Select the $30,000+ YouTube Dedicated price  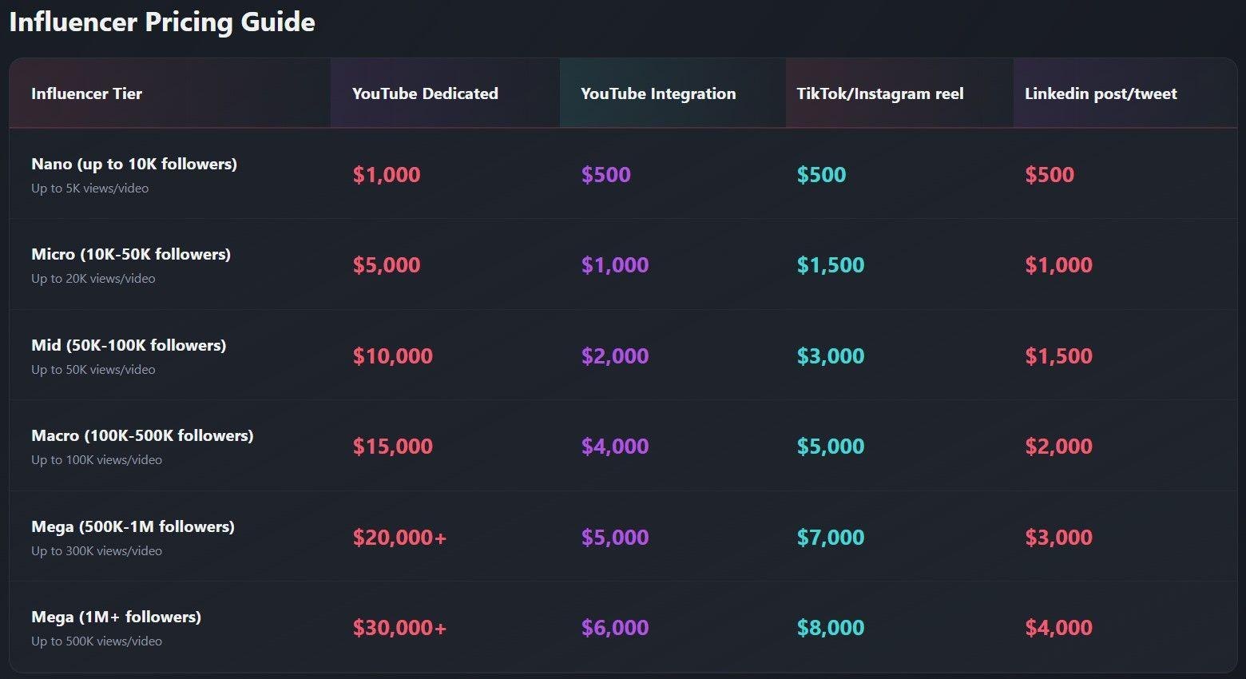(399, 628)
